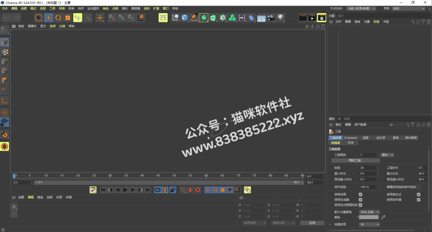Switch to the 'Cineware' tab
This screenshot has width=432, height=232.
[350, 138]
